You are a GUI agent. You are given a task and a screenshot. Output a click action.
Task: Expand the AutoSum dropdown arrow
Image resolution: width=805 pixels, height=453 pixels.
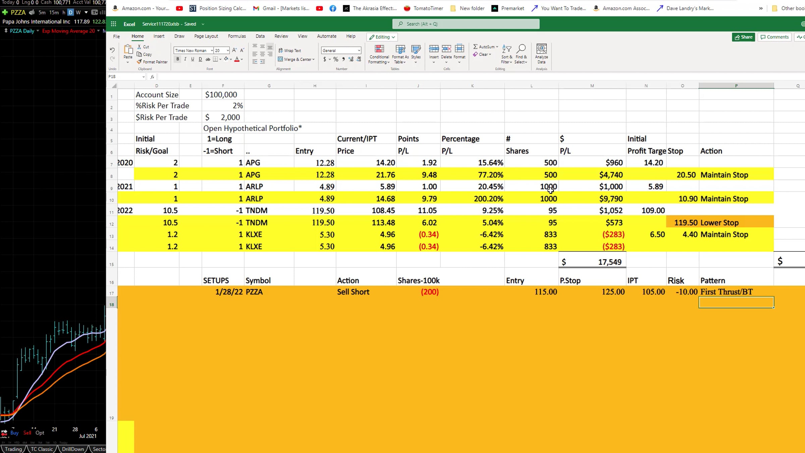coord(497,47)
